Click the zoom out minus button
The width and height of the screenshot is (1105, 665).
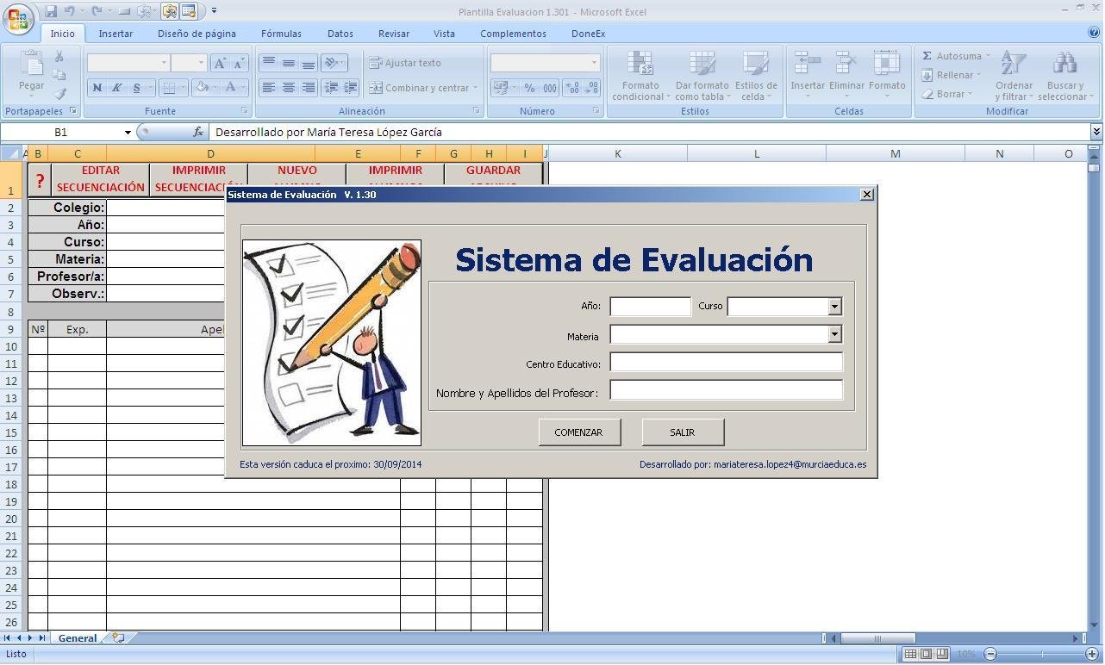click(x=990, y=655)
